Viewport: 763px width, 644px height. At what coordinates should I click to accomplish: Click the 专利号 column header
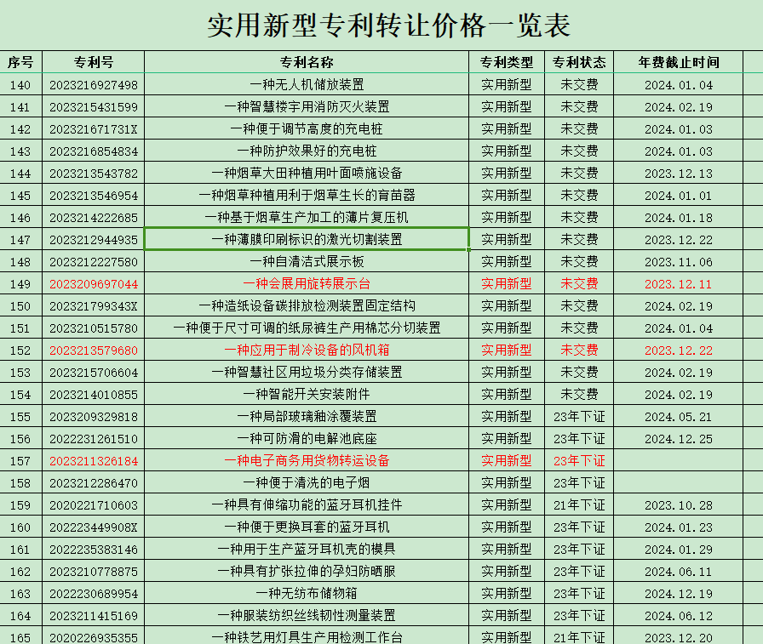pyautogui.click(x=94, y=62)
